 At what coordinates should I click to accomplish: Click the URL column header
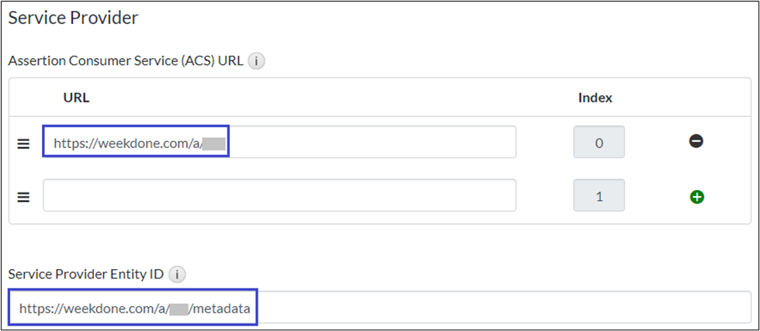(76, 98)
